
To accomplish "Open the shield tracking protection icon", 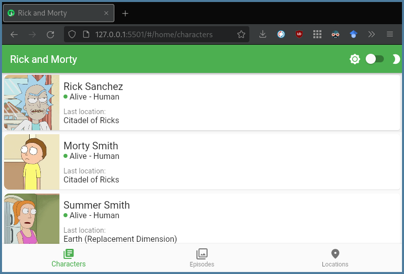I will pos(72,34).
